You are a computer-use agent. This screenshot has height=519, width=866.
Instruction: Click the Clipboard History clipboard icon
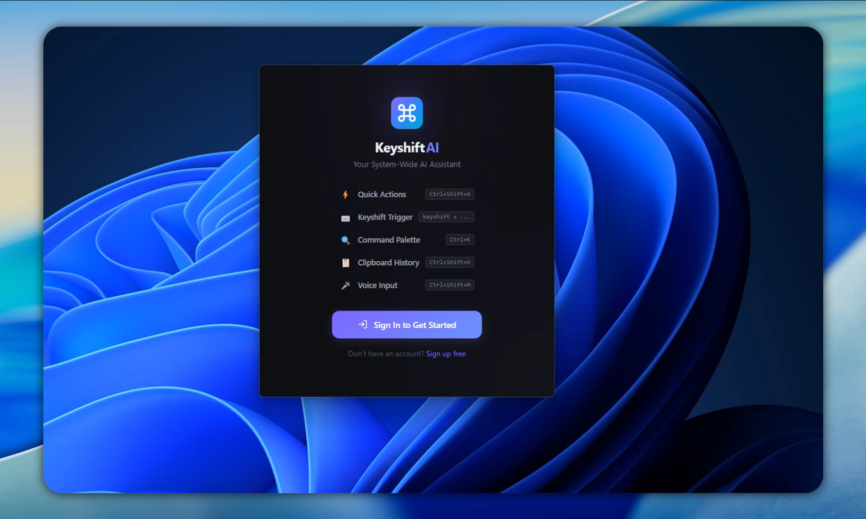345,263
